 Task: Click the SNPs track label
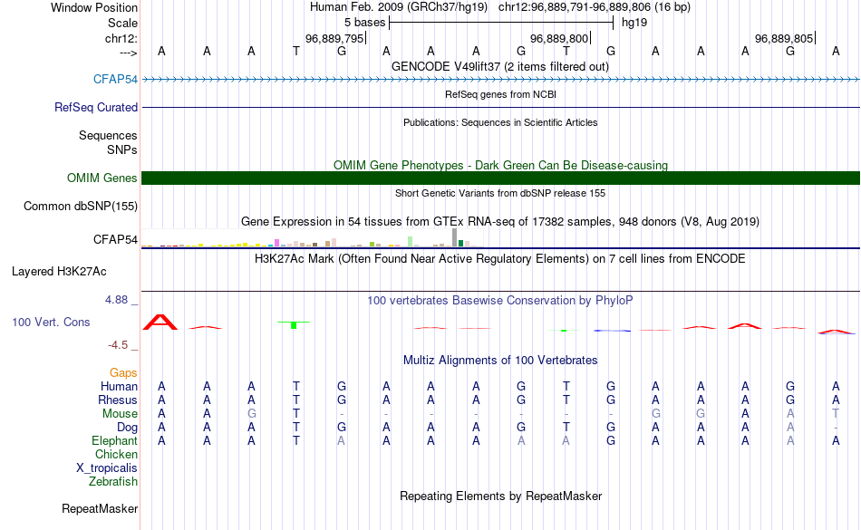(122, 149)
